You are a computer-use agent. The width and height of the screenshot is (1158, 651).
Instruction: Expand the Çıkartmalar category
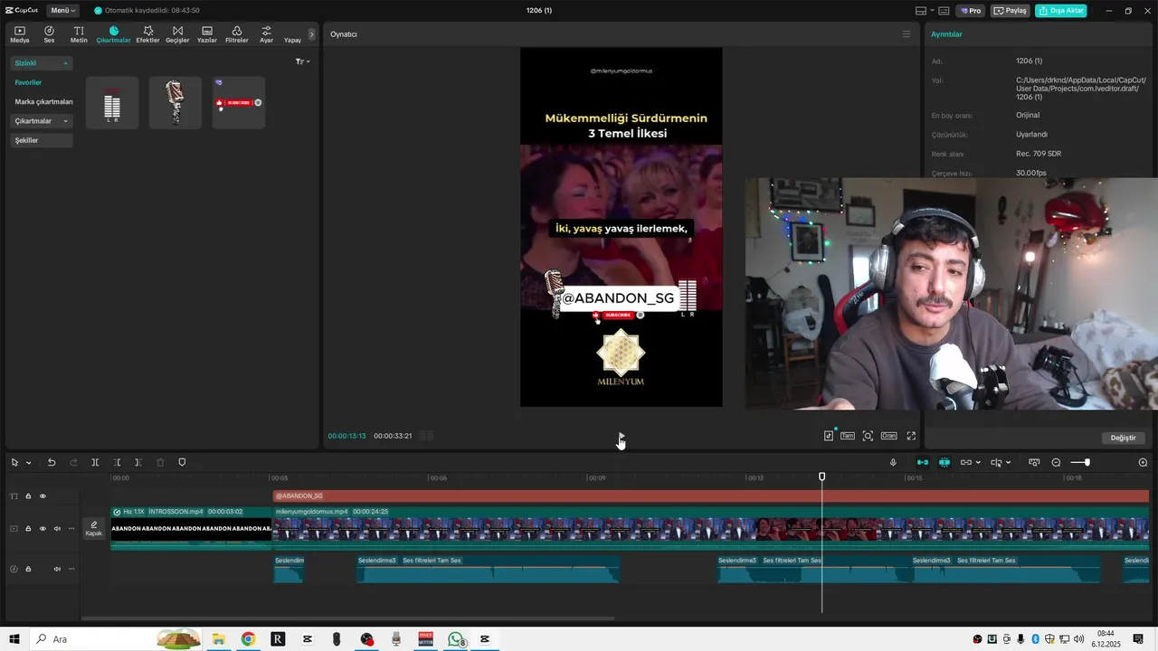pyautogui.click(x=42, y=121)
